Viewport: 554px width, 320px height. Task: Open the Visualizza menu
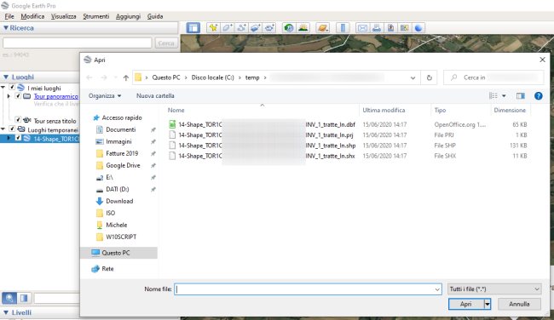click(63, 16)
